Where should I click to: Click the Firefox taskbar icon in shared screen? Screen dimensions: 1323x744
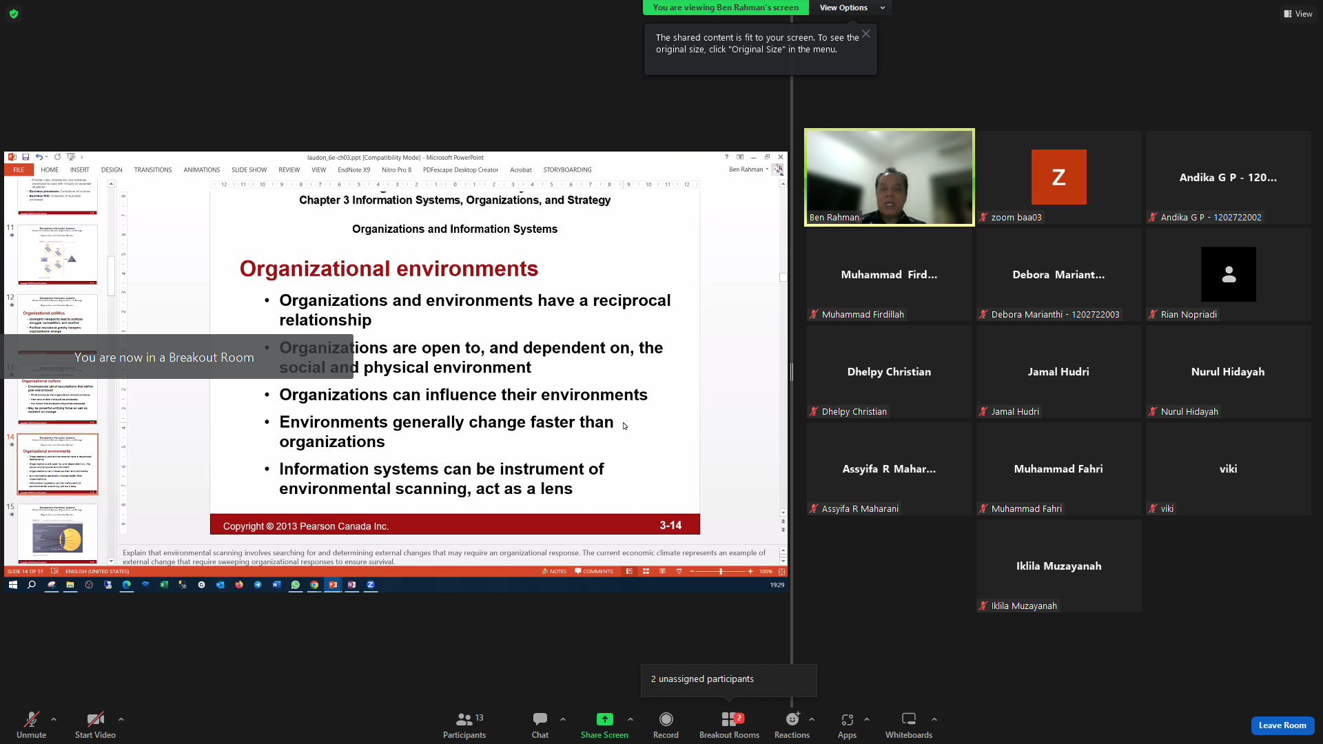click(239, 585)
